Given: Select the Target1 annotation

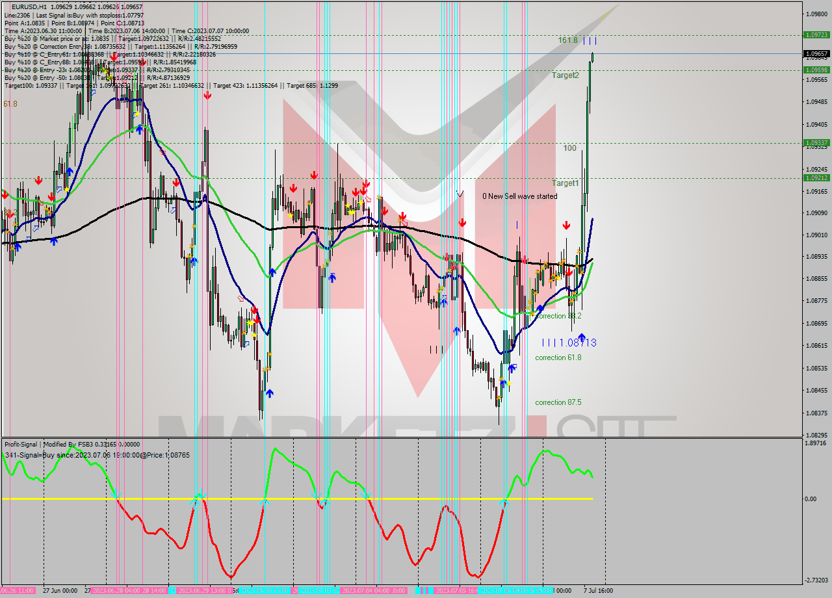Looking at the screenshot, I should 564,183.
